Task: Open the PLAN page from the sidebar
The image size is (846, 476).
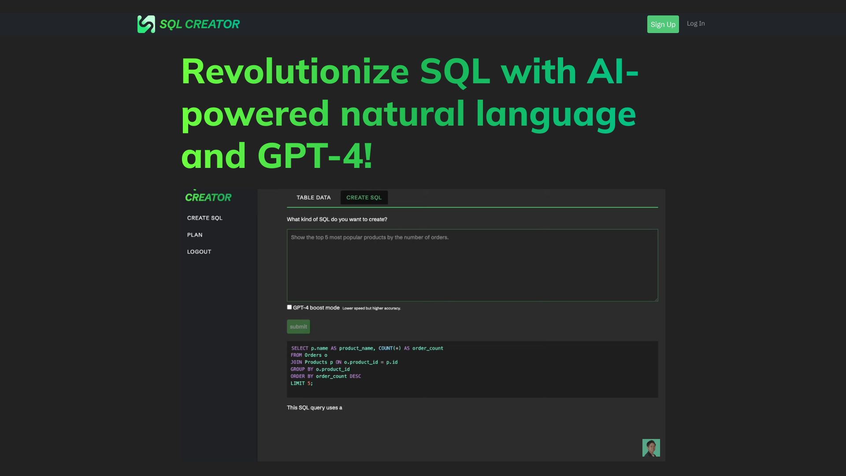Action: point(194,234)
